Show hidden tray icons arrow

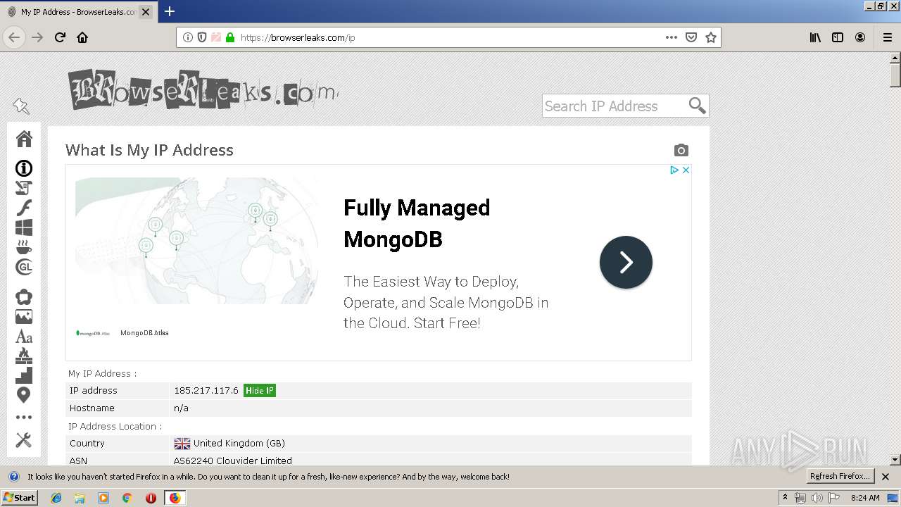point(785,498)
